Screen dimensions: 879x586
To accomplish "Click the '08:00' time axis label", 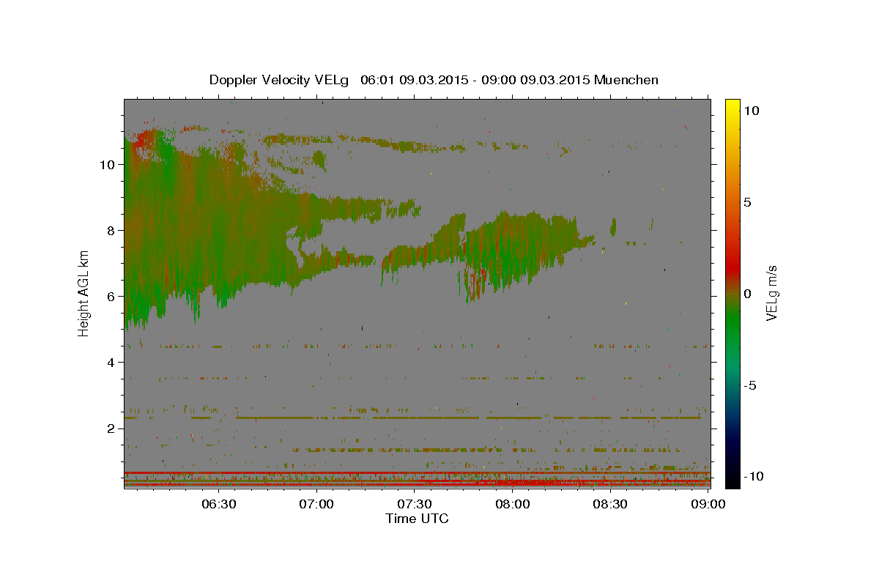I will [x=513, y=504].
